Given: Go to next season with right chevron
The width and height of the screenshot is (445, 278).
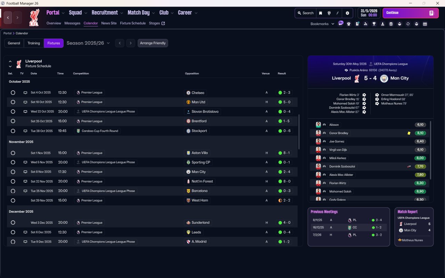Looking at the screenshot, I should (130, 43).
